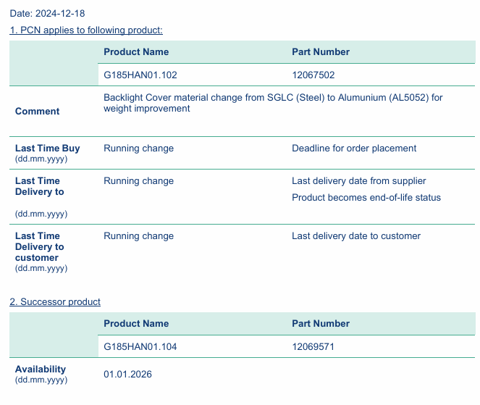Click the Backlight Cover material change comment text
The width and height of the screenshot is (480, 405).
point(273,103)
